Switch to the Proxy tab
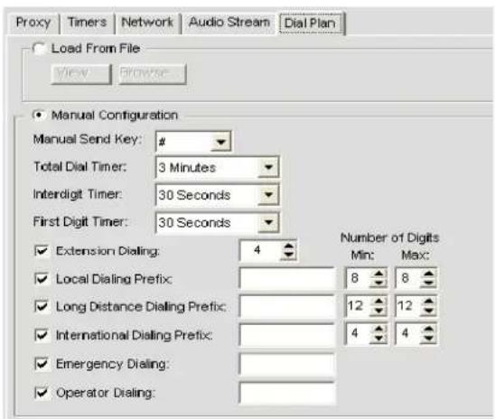 33,23
